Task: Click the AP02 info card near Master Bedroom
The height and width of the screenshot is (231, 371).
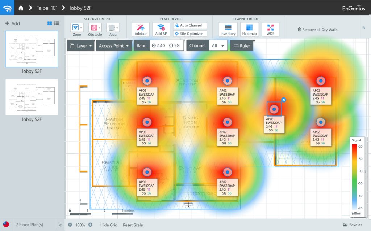Action: [x=147, y=138]
